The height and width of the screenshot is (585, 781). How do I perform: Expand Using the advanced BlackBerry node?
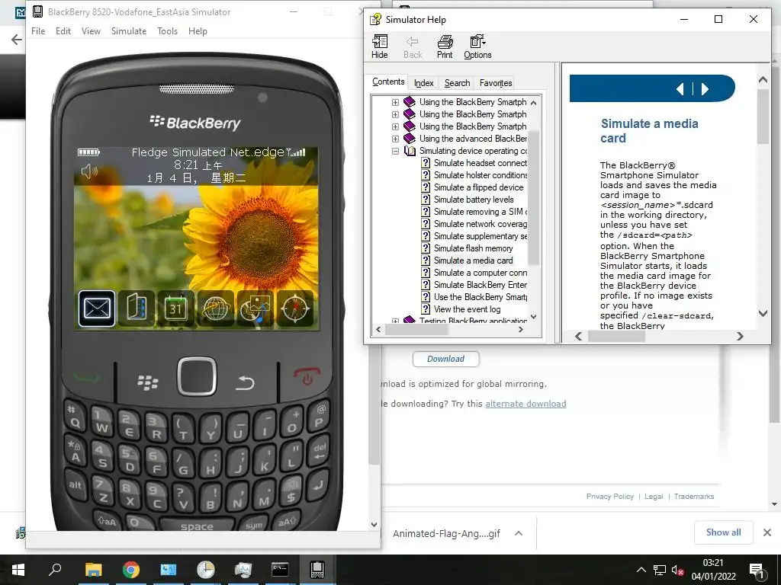tap(396, 139)
